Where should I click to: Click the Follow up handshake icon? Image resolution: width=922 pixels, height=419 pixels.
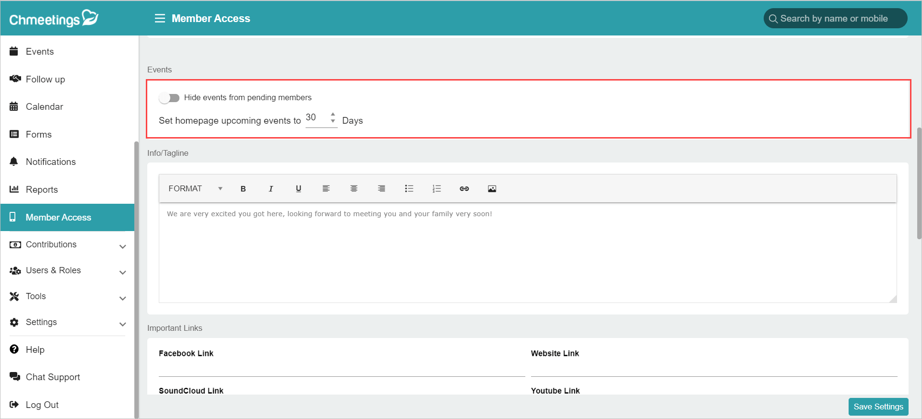click(15, 79)
